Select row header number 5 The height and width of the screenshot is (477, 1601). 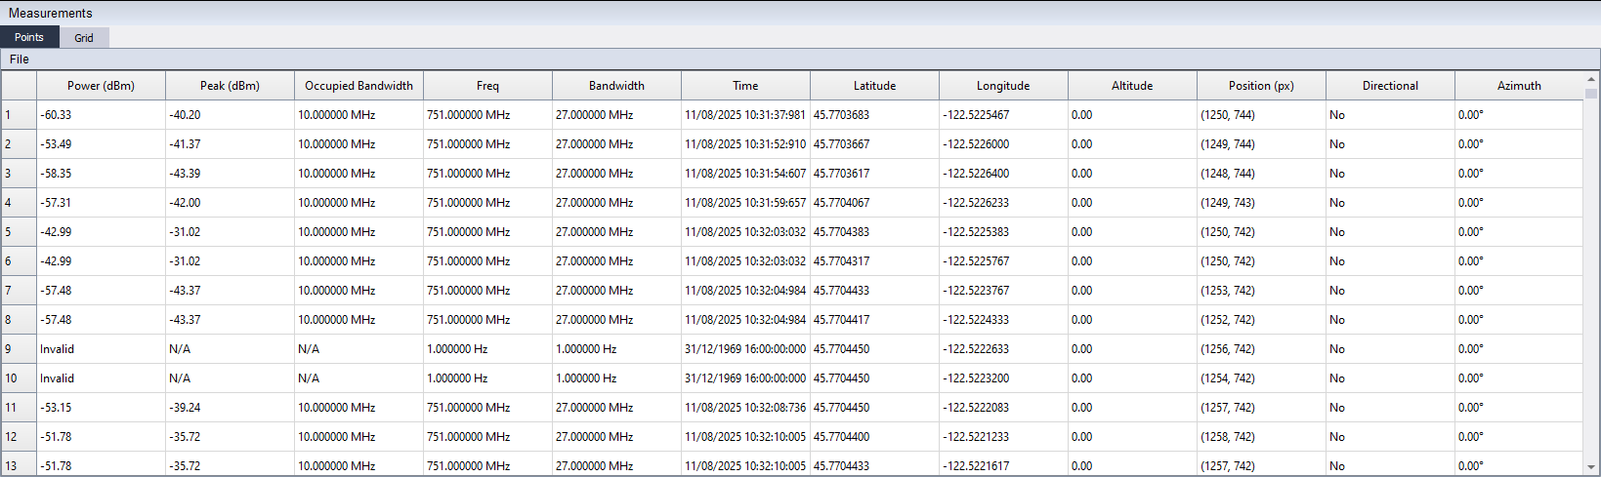(20, 232)
